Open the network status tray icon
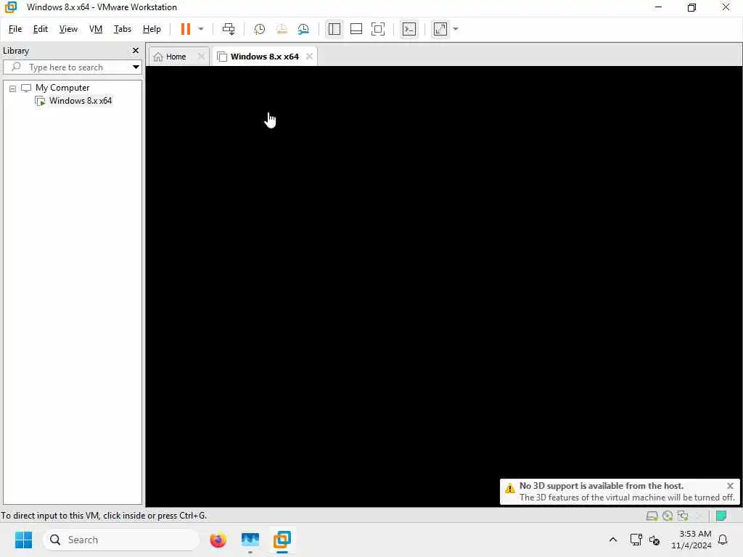The width and height of the screenshot is (743, 557). [636, 540]
